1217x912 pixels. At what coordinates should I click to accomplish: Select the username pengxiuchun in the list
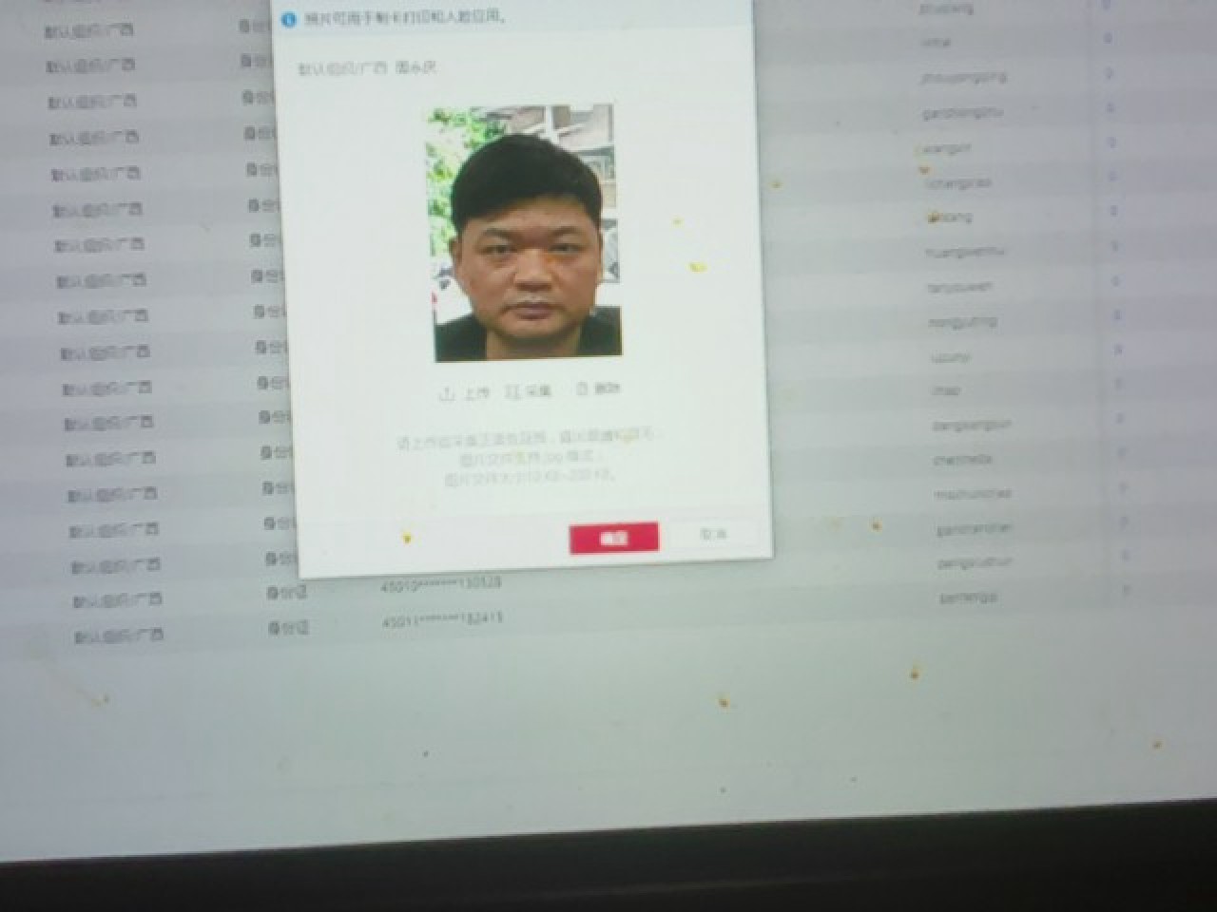tap(975, 562)
